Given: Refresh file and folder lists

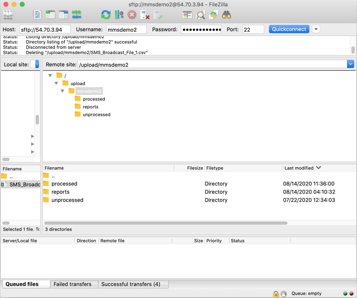Looking at the screenshot, I should pyautogui.click(x=106, y=15).
